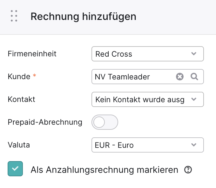
Task: Open the Red Cross Firmeneinheit dropdown
Action: point(147,54)
